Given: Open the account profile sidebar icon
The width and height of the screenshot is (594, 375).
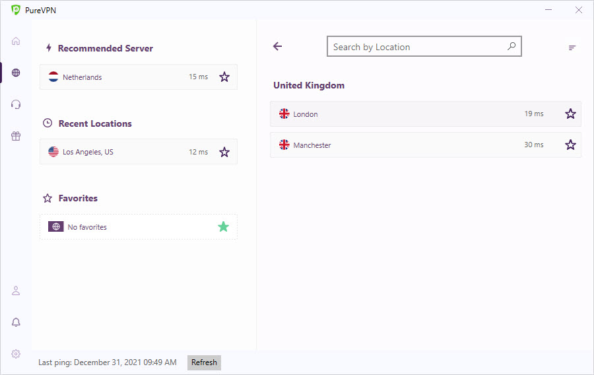Looking at the screenshot, I should click(16, 290).
